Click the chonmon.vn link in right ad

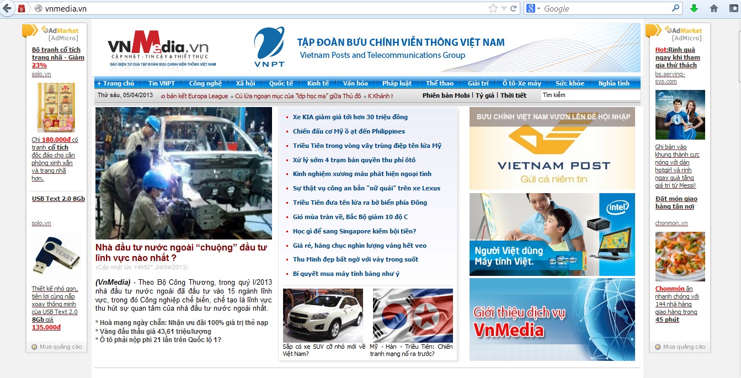[x=671, y=223]
